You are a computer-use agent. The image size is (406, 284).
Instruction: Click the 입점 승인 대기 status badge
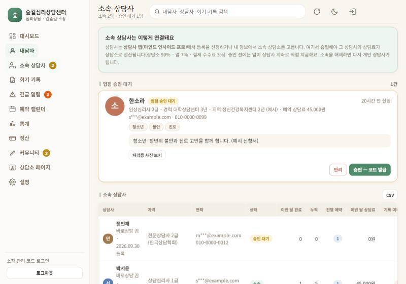click(x=163, y=101)
